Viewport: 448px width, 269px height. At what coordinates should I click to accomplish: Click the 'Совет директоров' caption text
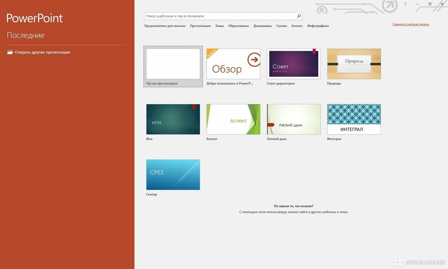(281, 83)
